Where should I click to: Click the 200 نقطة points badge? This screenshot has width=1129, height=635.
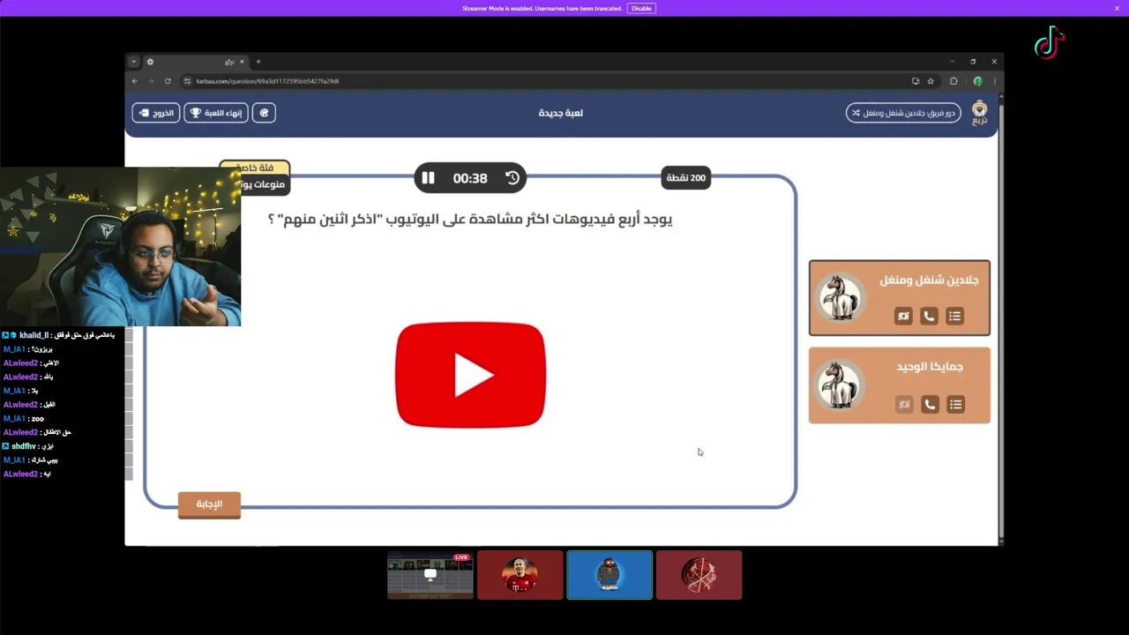click(685, 178)
